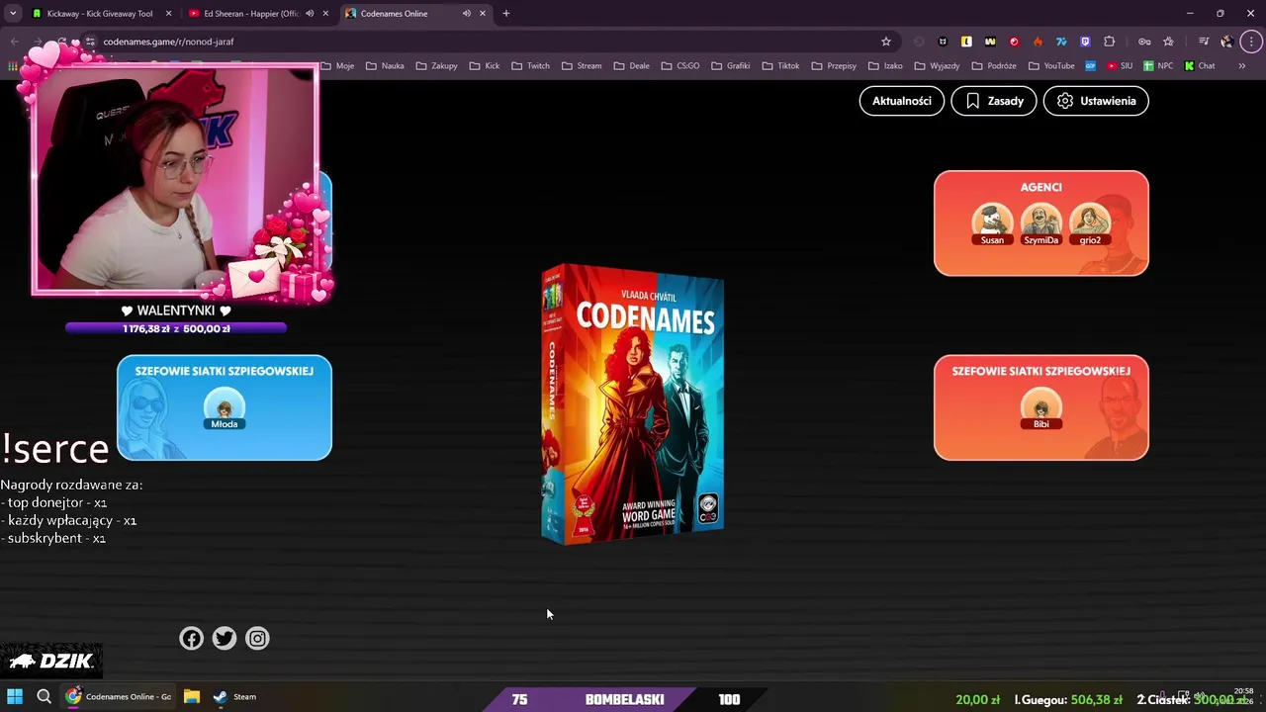Image resolution: width=1266 pixels, height=712 pixels.
Task: Open the bookmarks star-list icon
Action: click(1168, 42)
